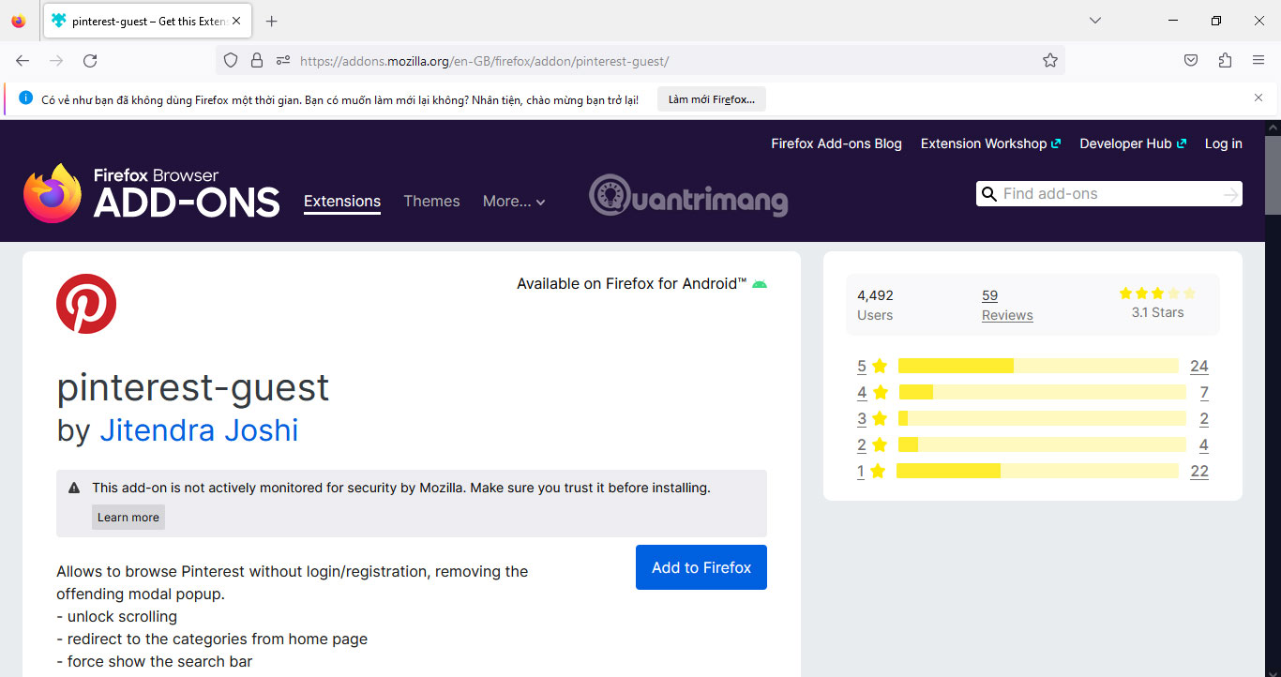
Task: Click the 4,492 Users count text
Action: coord(875,295)
